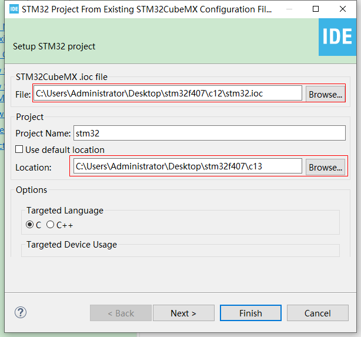Click the Project Name input field

pyautogui.click(x=209, y=133)
